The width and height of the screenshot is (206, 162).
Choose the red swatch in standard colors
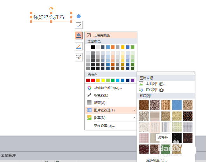tap(93, 80)
